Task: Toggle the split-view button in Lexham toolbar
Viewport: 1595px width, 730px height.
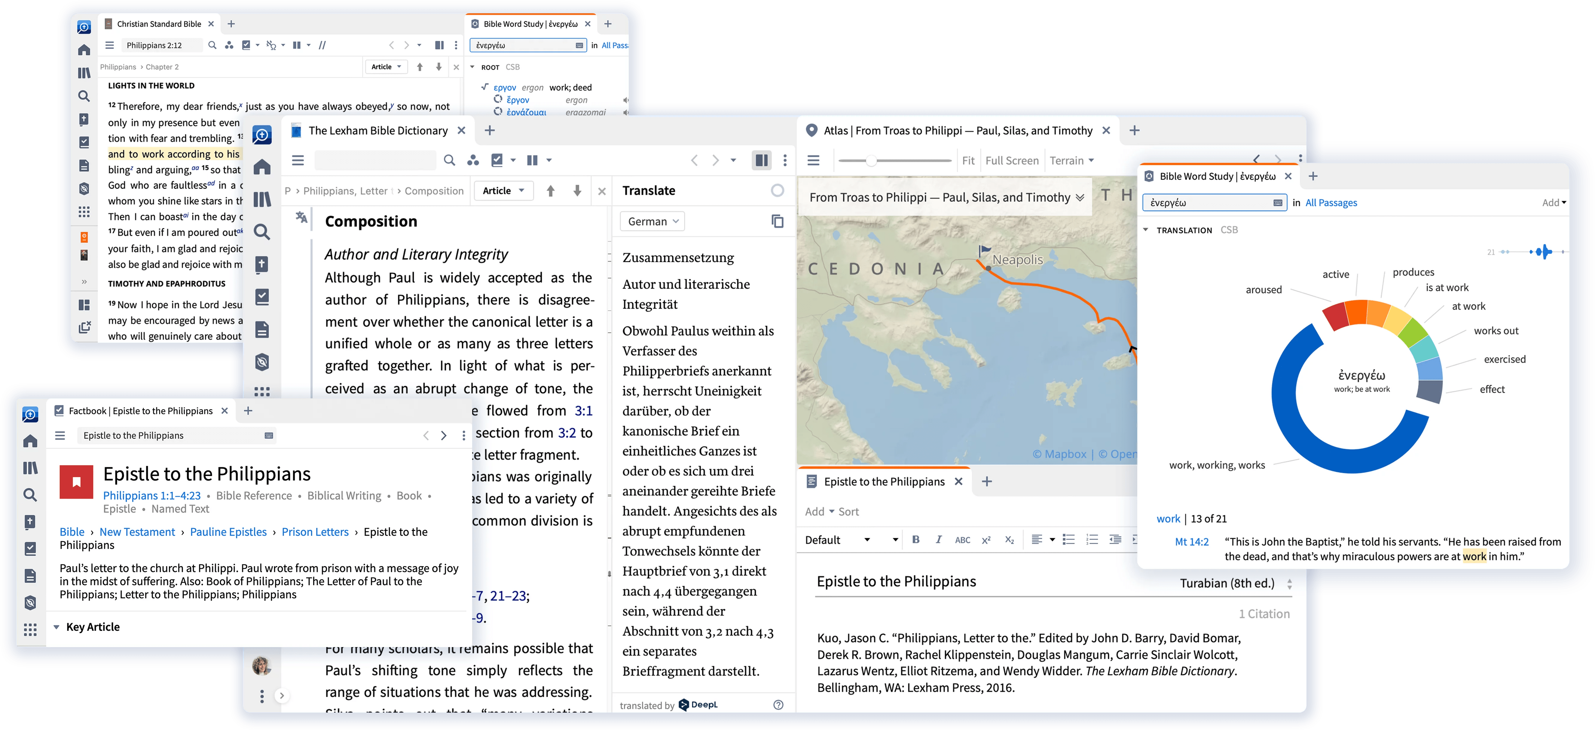Action: click(x=762, y=160)
